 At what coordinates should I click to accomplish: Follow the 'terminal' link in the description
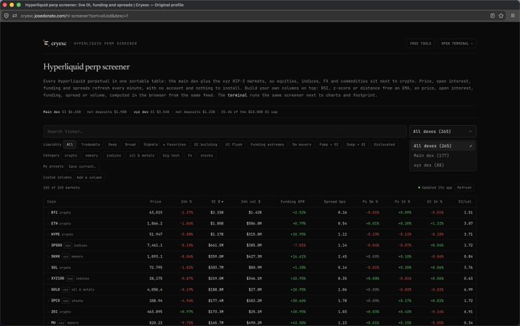point(237,95)
